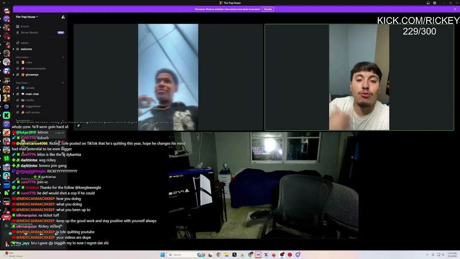Disable Streamer Mode from the banner
This screenshot has height=259, width=460.
[268, 9]
